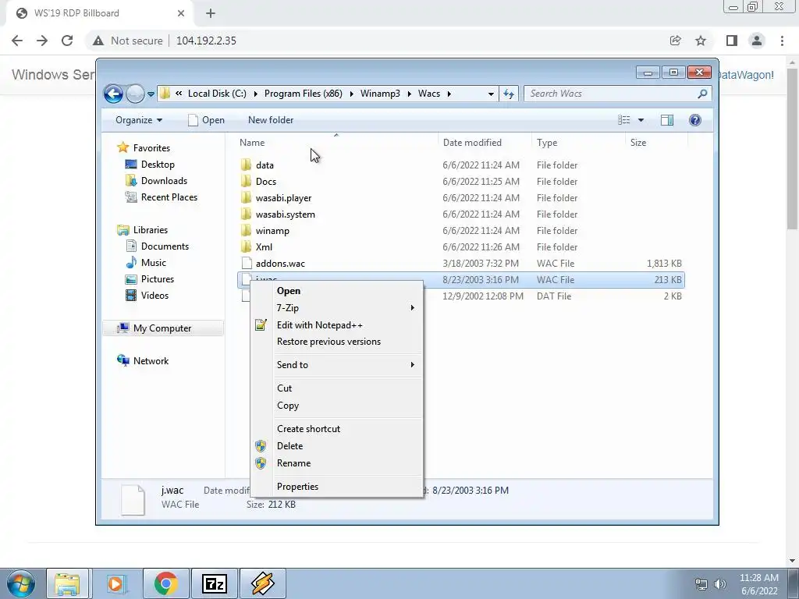Select Videos library
The image size is (799, 599).
154,296
